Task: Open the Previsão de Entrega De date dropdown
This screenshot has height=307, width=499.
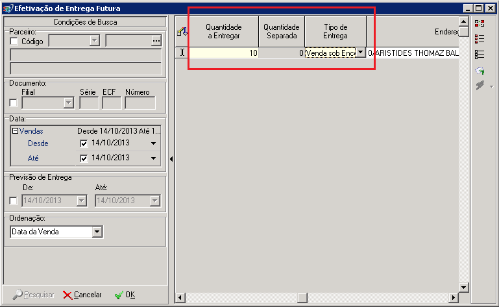Action: pyautogui.click(x=82, y=201)
